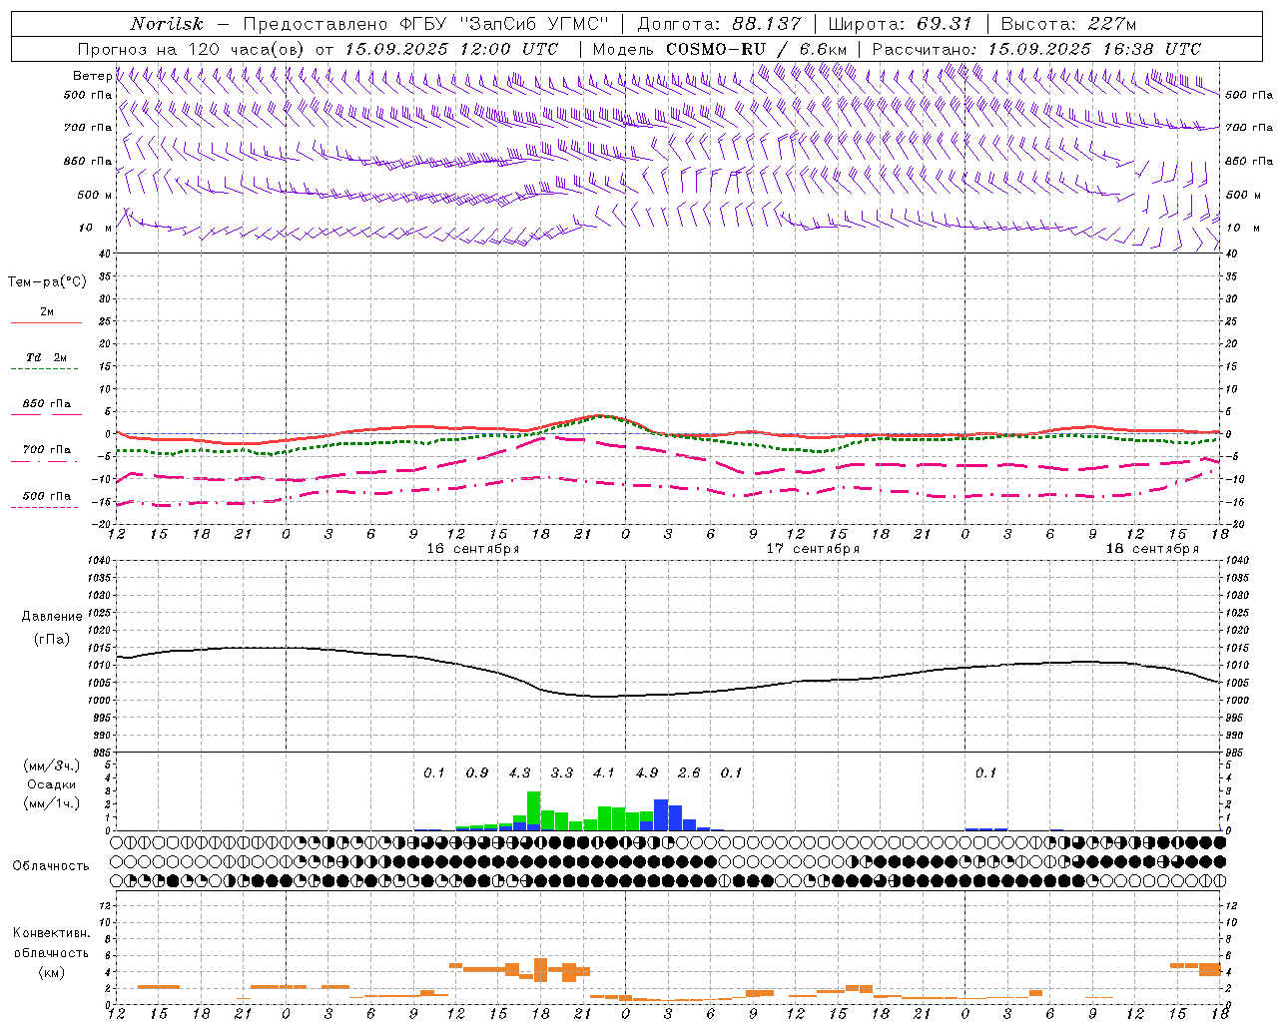The height and width of the screenshot is (1022, 1278).
Task: Select the Рассчитано: 15.09.2025 16:38 UTC timestamp
Action: pyautogui.click(x=1036, y=49)
